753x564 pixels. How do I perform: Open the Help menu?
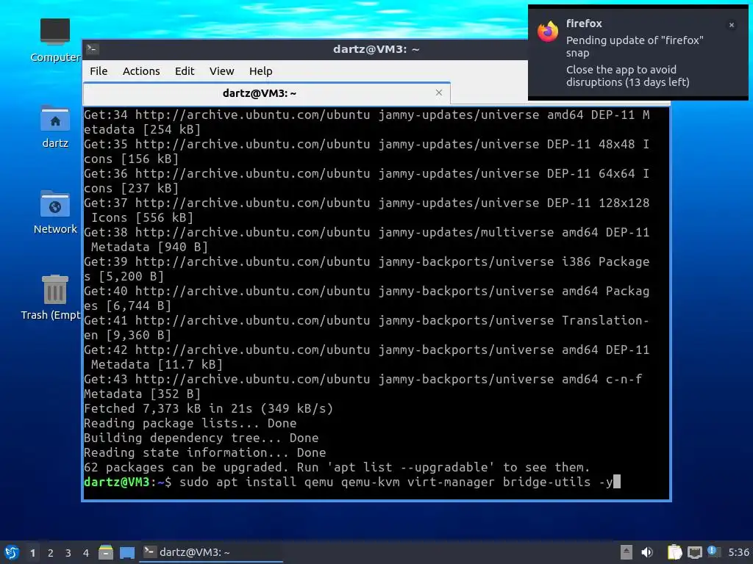[261, 71]
